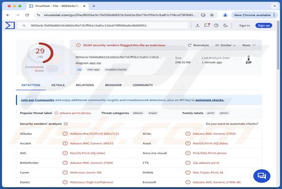The image size is (282, 189).
Task: Click the zip tag
Action: pyautogui.click(x=80, y=69)
